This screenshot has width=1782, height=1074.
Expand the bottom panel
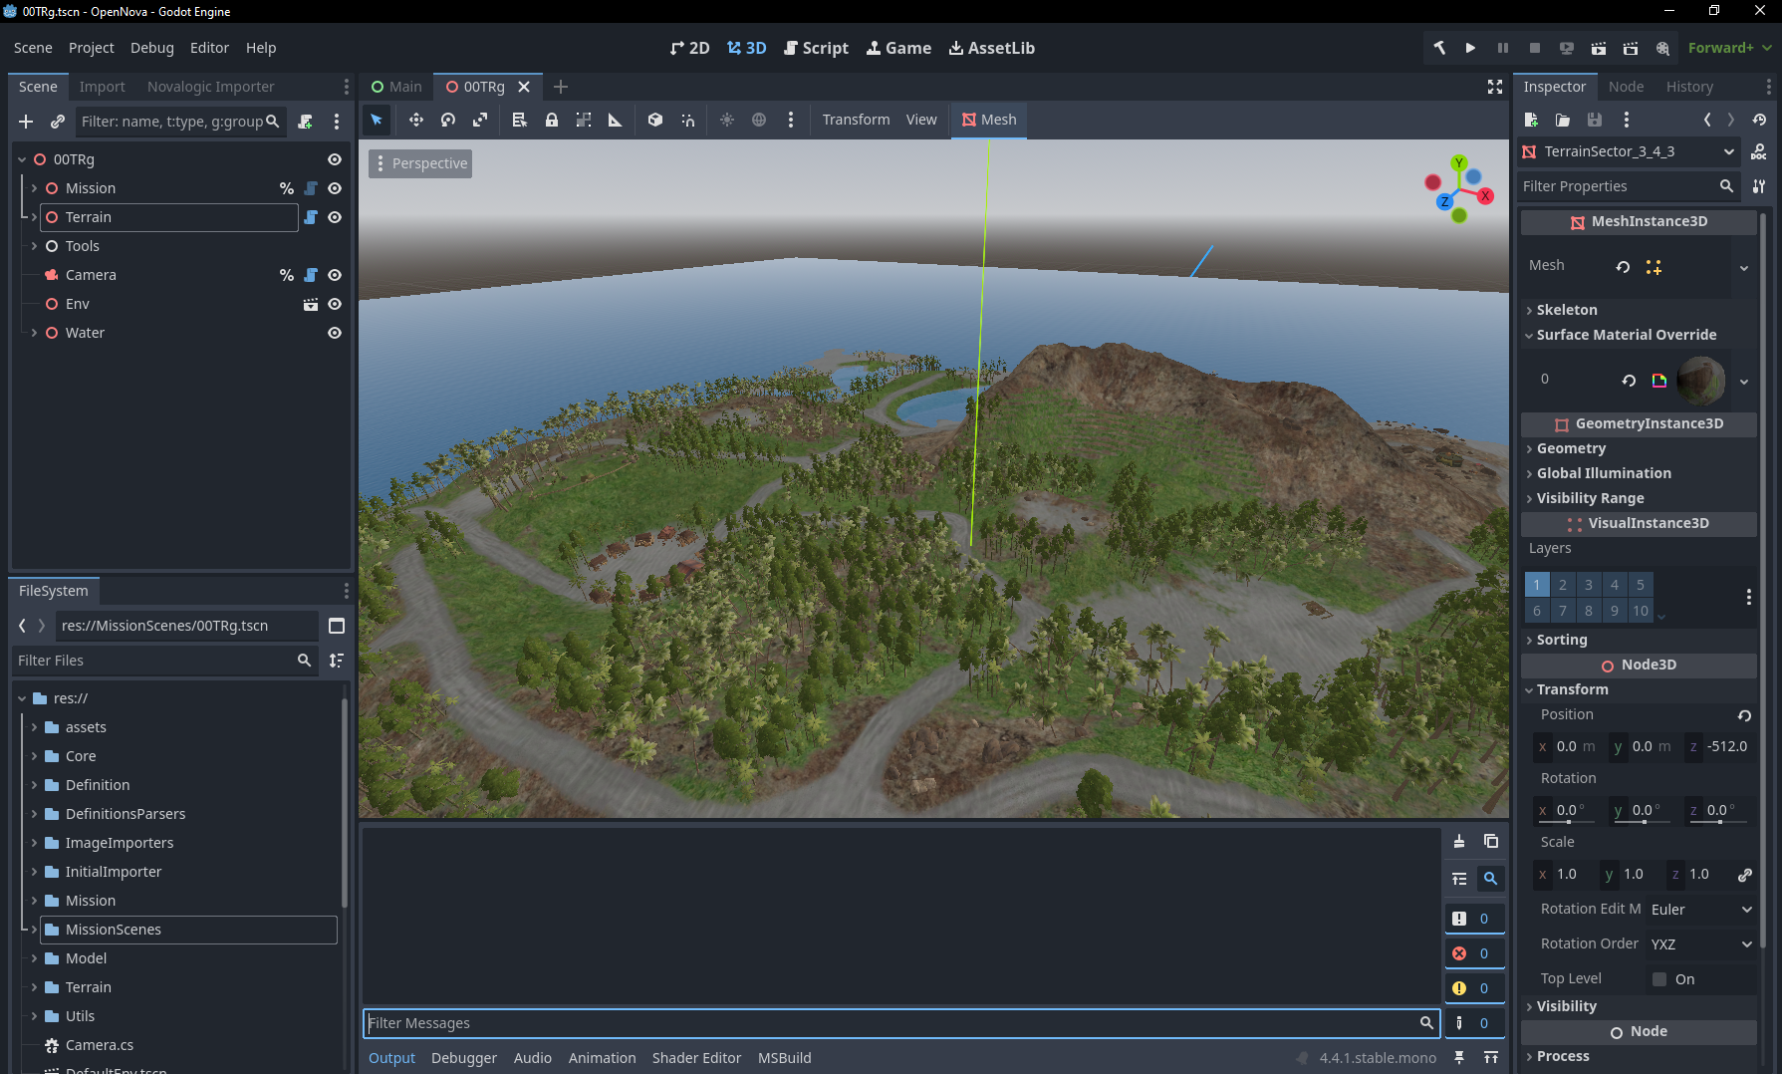[x=1491, y=1057]
